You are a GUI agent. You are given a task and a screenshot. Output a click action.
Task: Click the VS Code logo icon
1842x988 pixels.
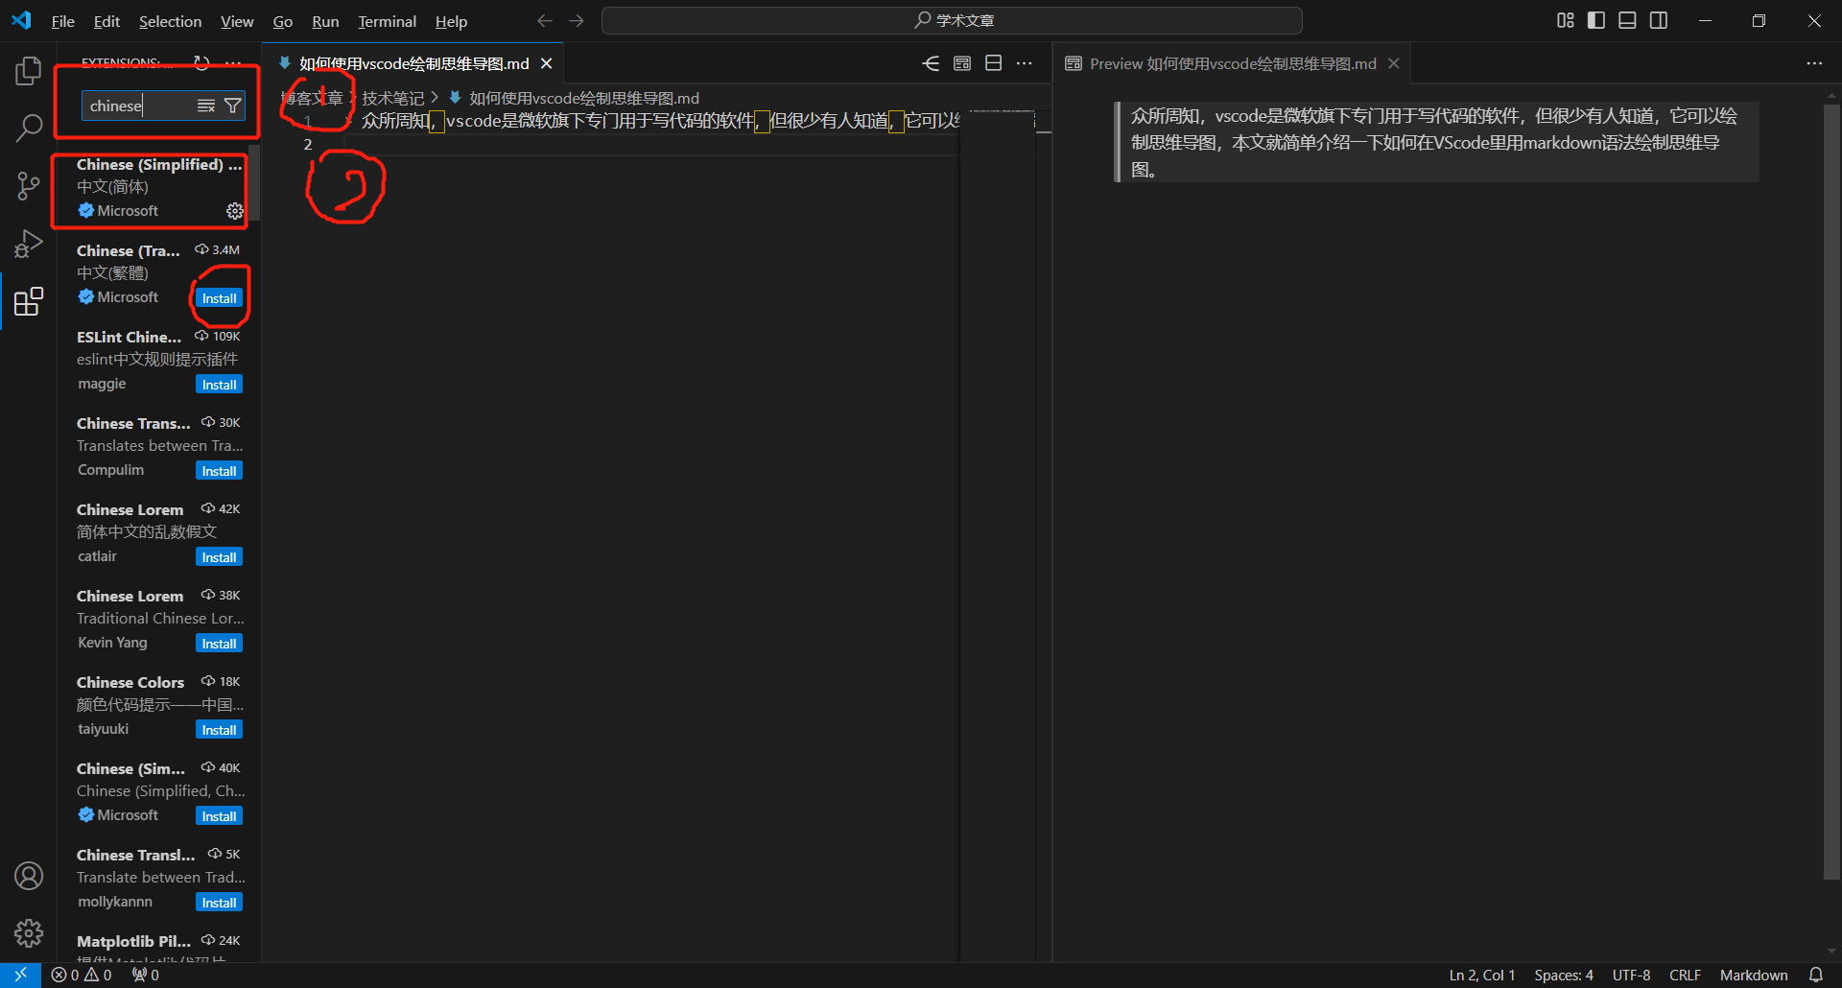pyautogui.click(x=21, y=20)
